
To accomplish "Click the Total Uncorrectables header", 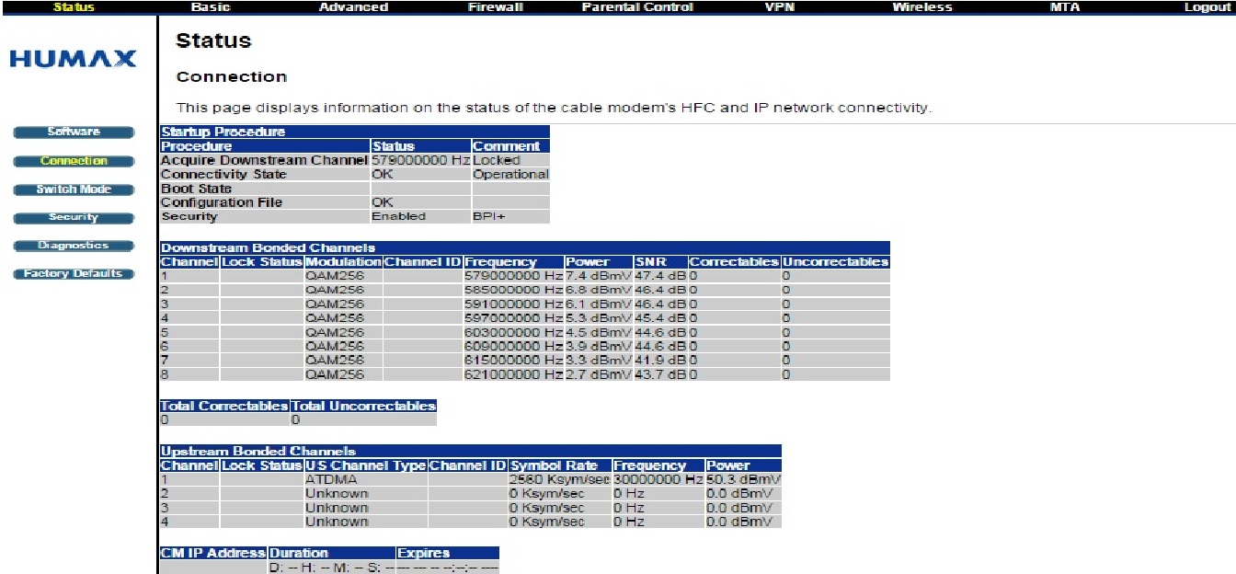I will coord(363,406).
